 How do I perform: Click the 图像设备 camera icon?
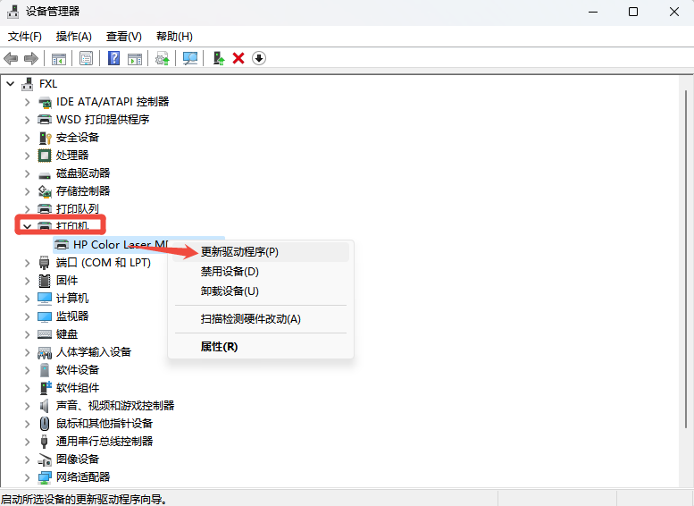pos(45,460)
